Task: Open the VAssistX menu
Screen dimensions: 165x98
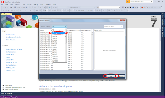Action: click(18, 5)
